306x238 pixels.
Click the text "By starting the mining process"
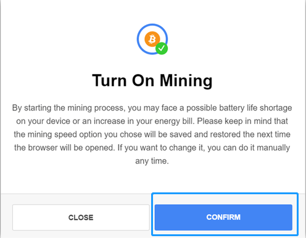67,108
